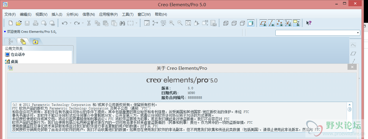
Task: Click the Undo arrow icon
Action: (x=64, y=23)
